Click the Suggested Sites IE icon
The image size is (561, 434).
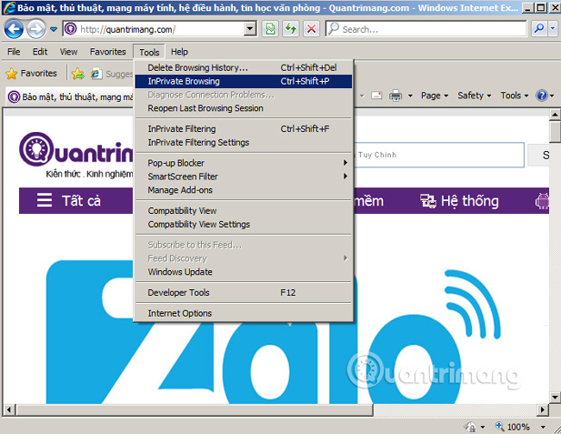[x=97, y=73]
